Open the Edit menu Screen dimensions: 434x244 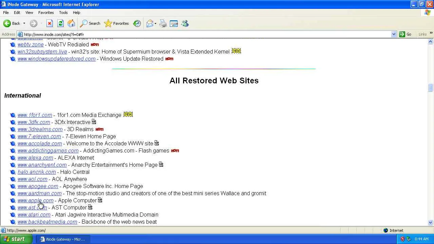coord(17,13)
